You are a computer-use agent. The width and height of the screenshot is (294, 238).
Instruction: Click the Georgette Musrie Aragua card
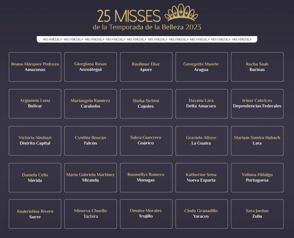[201, 67]
